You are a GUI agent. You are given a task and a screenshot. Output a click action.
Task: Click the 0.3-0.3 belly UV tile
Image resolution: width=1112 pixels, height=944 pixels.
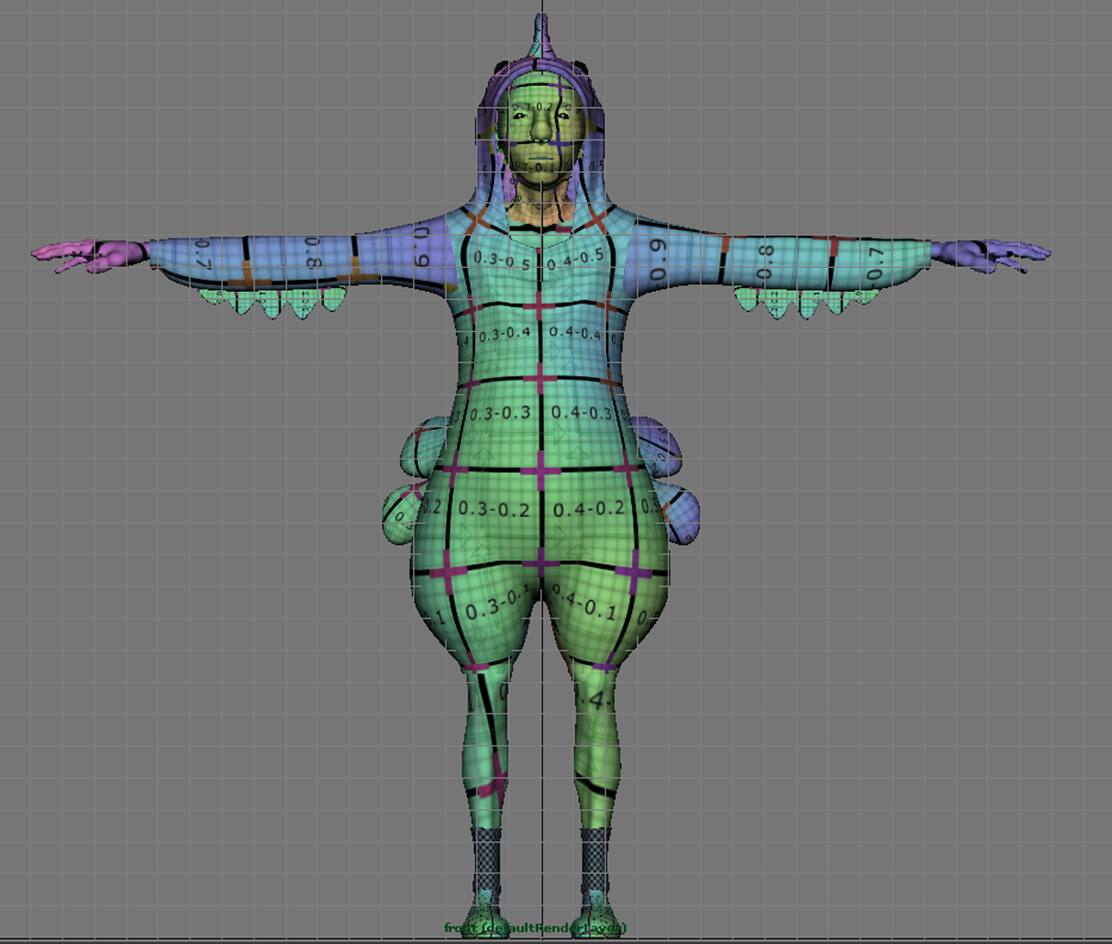point(500,414)
